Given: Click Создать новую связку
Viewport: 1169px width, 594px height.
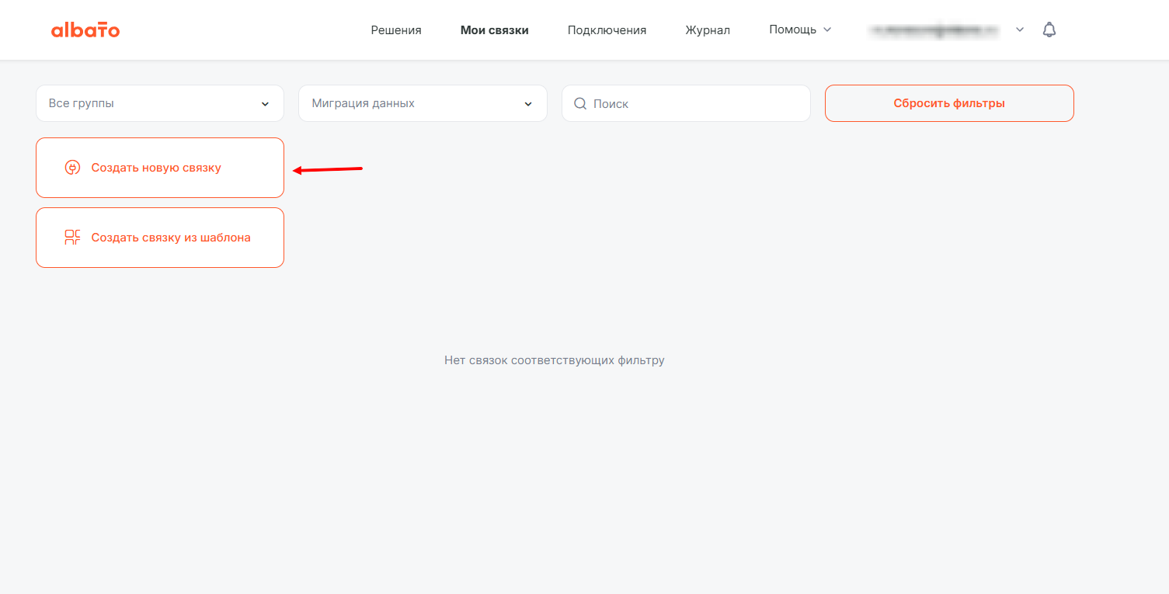Looking at the screenshot, I should point(156,168).
